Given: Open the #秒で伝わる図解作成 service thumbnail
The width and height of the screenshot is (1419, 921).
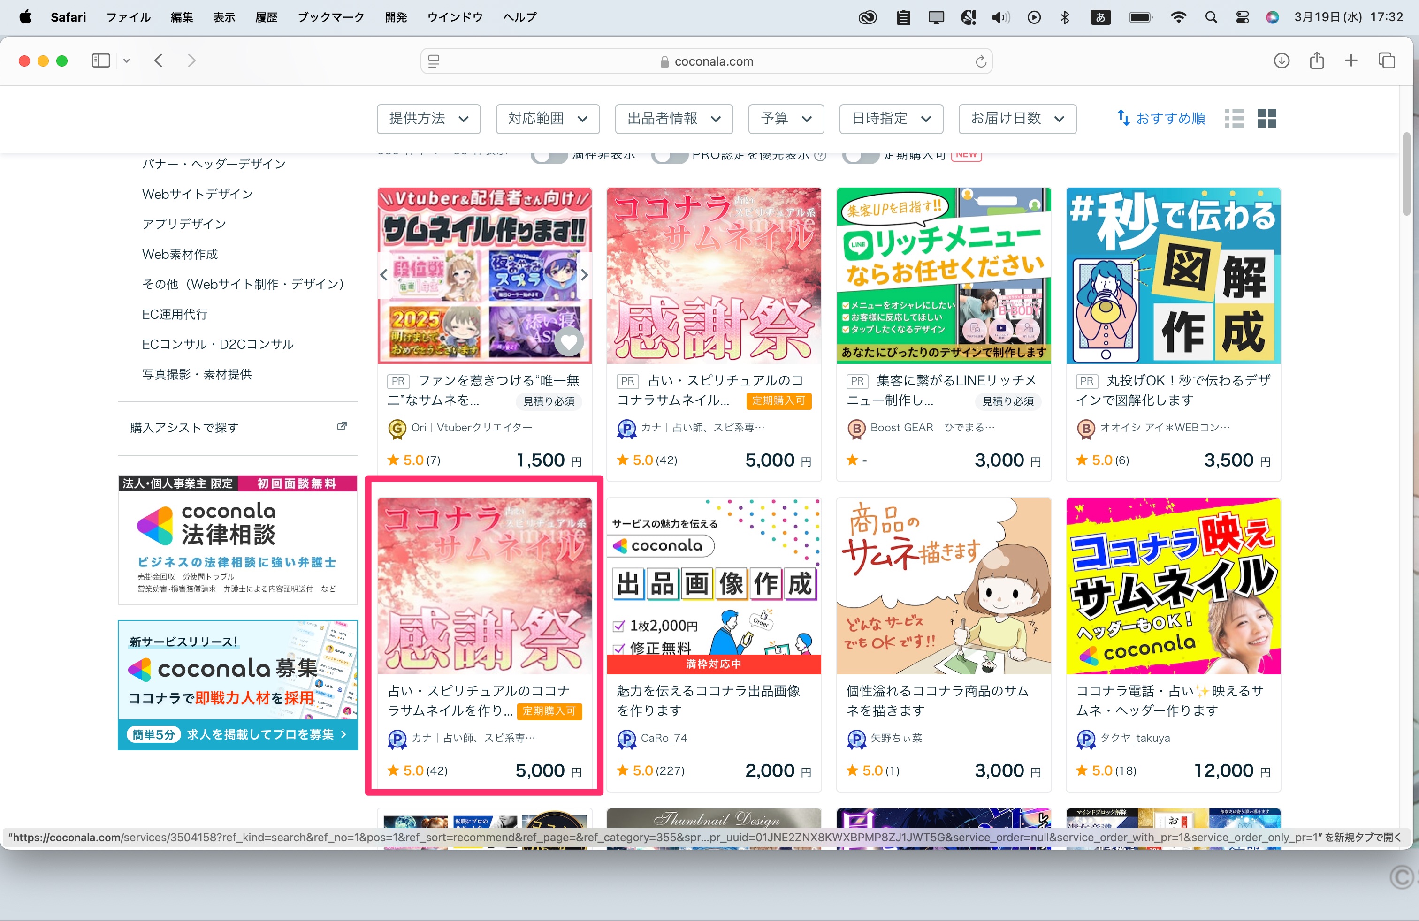Looking at the screenshot, I should click(1173, 275).
